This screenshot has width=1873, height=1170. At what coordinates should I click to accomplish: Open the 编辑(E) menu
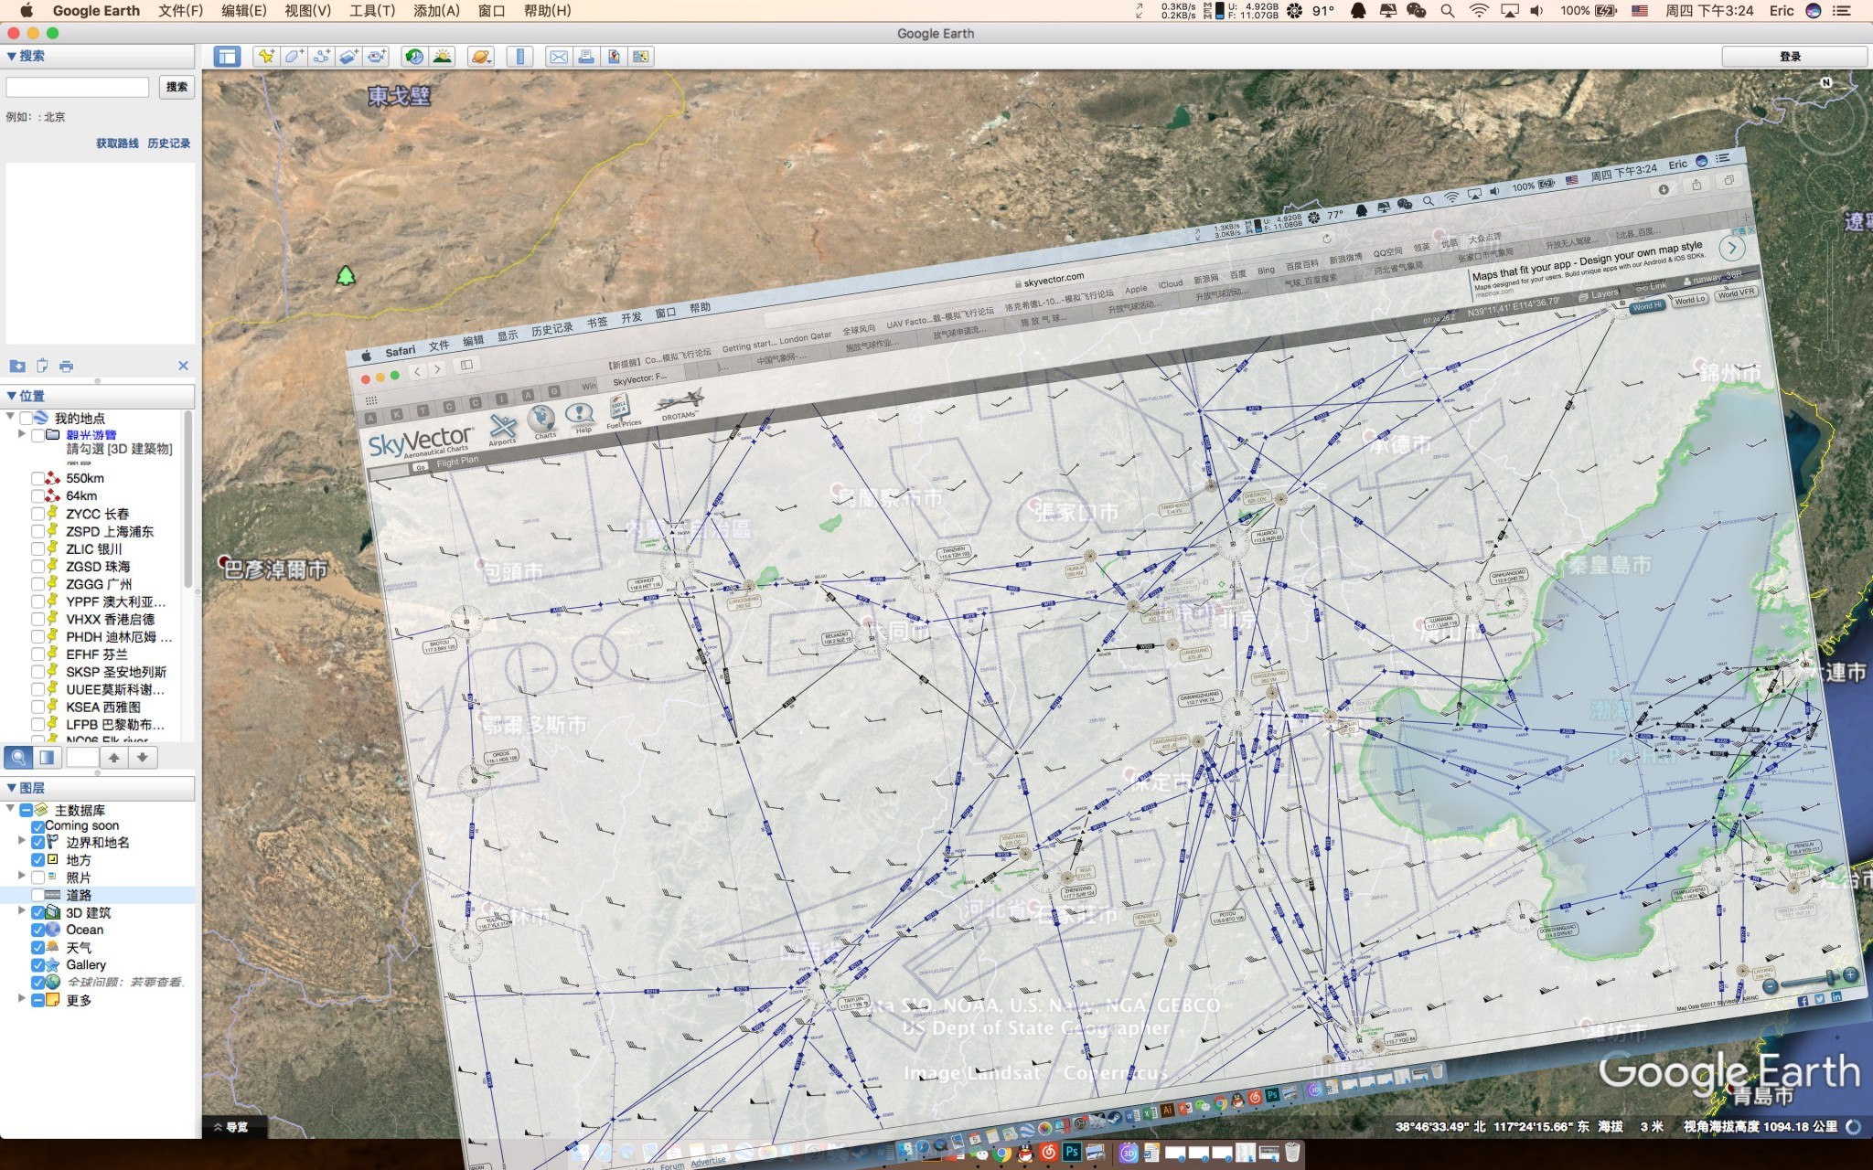point(243,10)
